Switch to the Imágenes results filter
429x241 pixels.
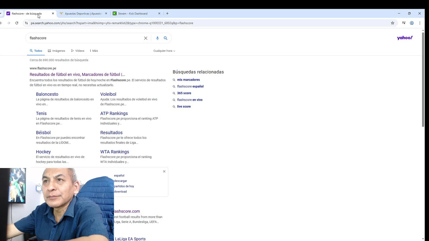pyautogui.click(x=56, y=51)
